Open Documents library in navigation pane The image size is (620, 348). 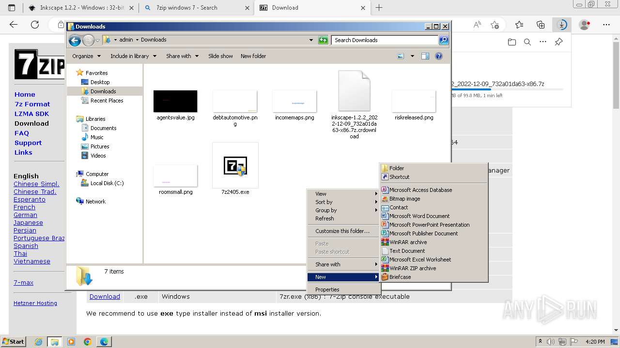[x=103, y=128]
